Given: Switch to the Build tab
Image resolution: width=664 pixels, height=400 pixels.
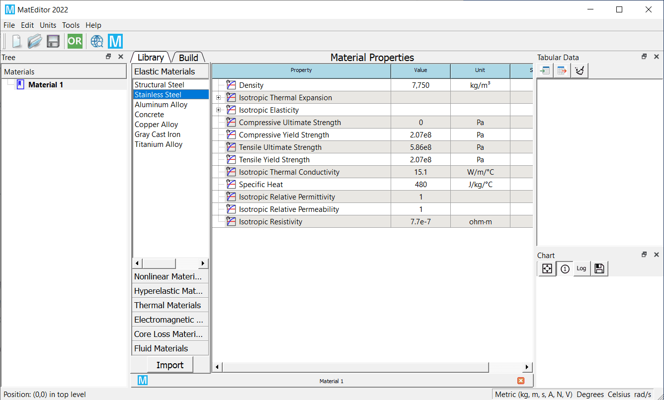Looking at the screenshot, I should (x=189, y=58).
